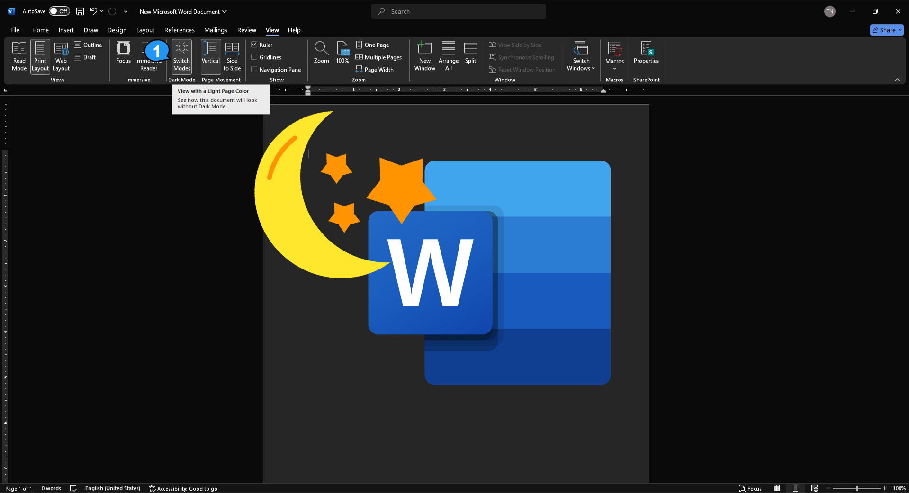Viewport: 909px width, 493px height.
Task: Choose Multiple Pages zoom
Action: (379, 57)
